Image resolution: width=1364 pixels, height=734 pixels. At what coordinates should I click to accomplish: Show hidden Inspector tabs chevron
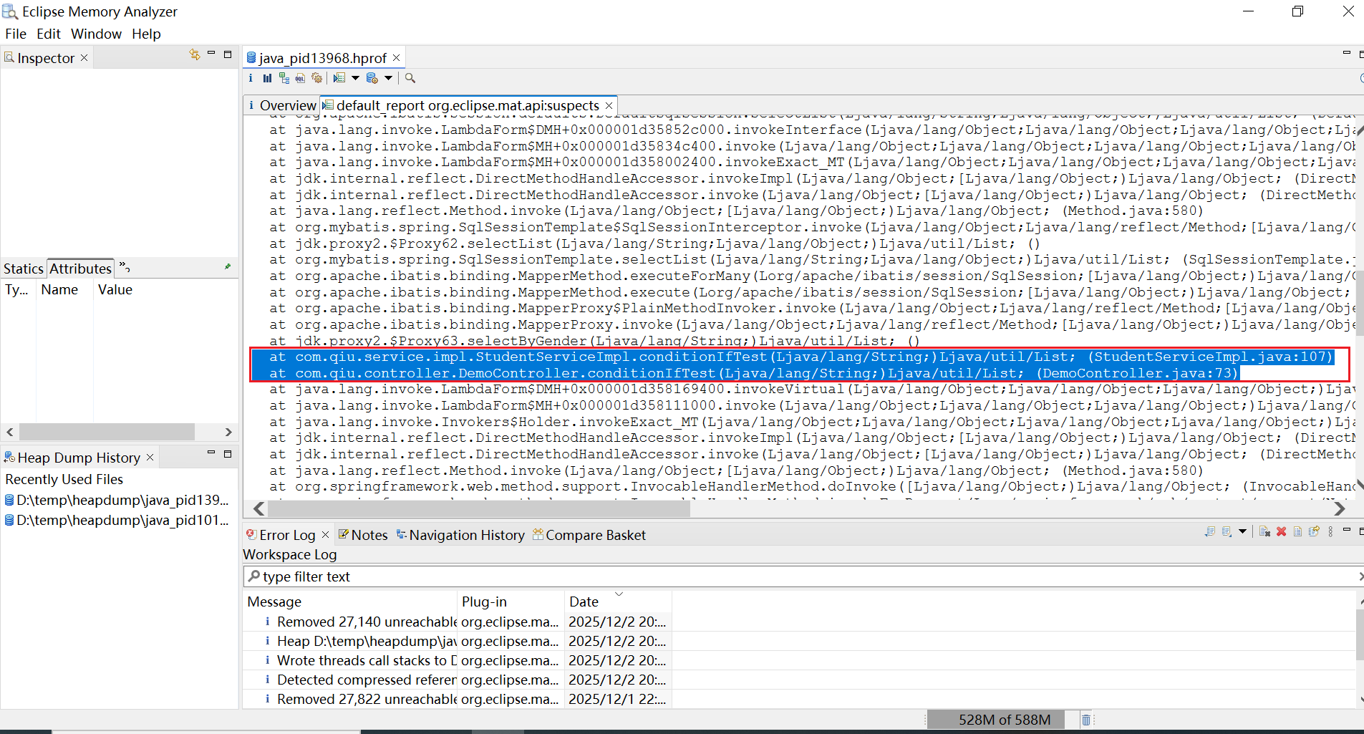(x=125, y=268)
